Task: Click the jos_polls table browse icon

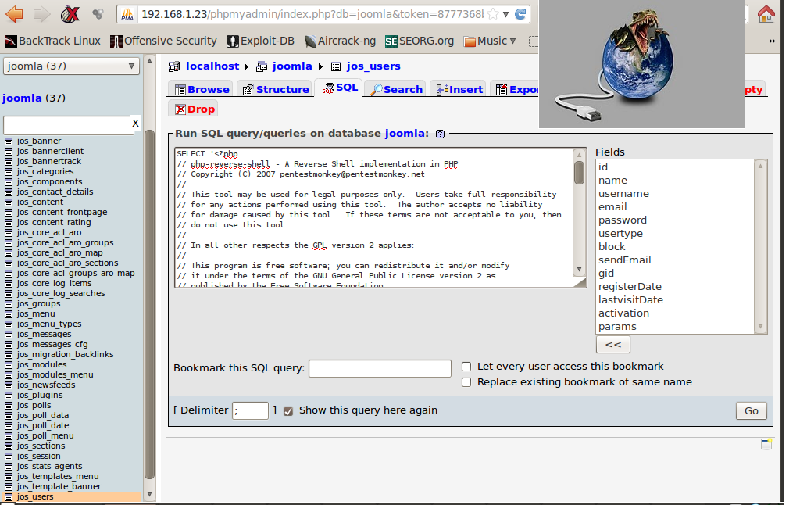Action: click(8, 406)
